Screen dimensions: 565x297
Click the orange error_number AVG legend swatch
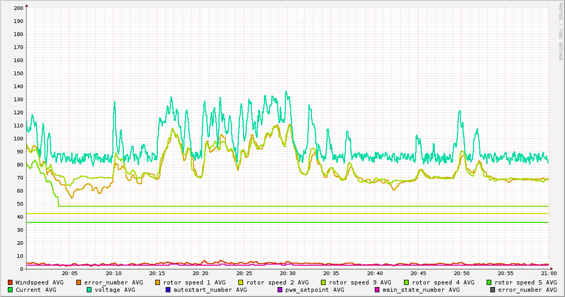(78, 282)
